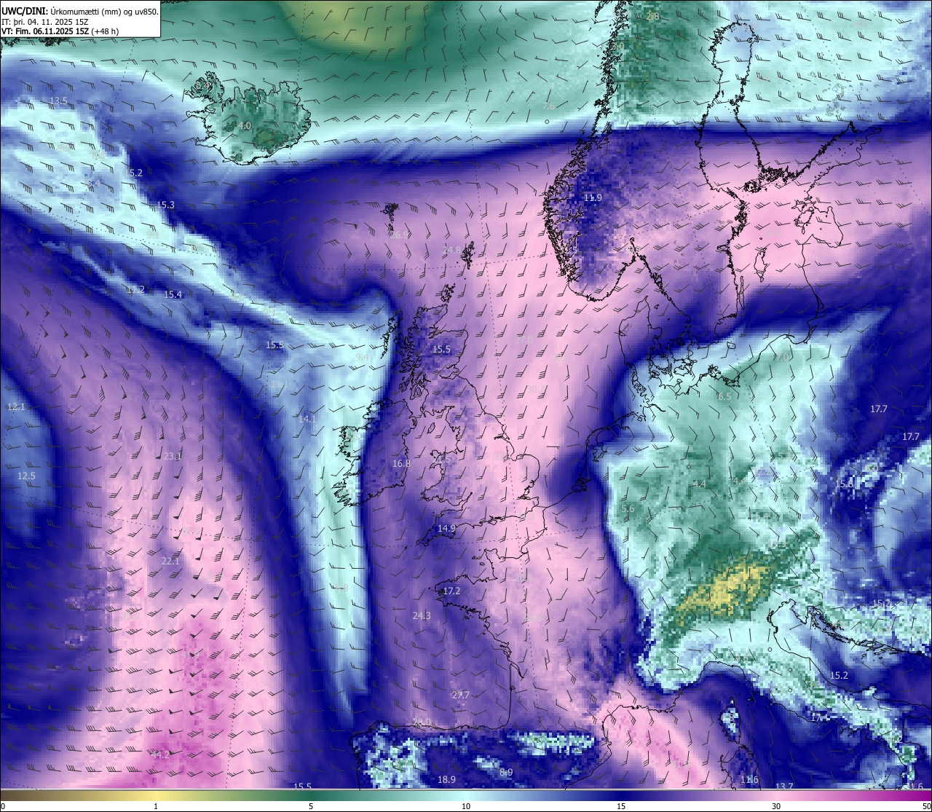Click the 10 tick on the color scale
Viewport: 932px width, 812px height.
(466, 806)
